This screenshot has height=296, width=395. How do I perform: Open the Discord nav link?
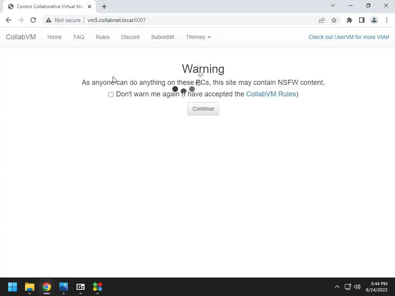point(130,37)
